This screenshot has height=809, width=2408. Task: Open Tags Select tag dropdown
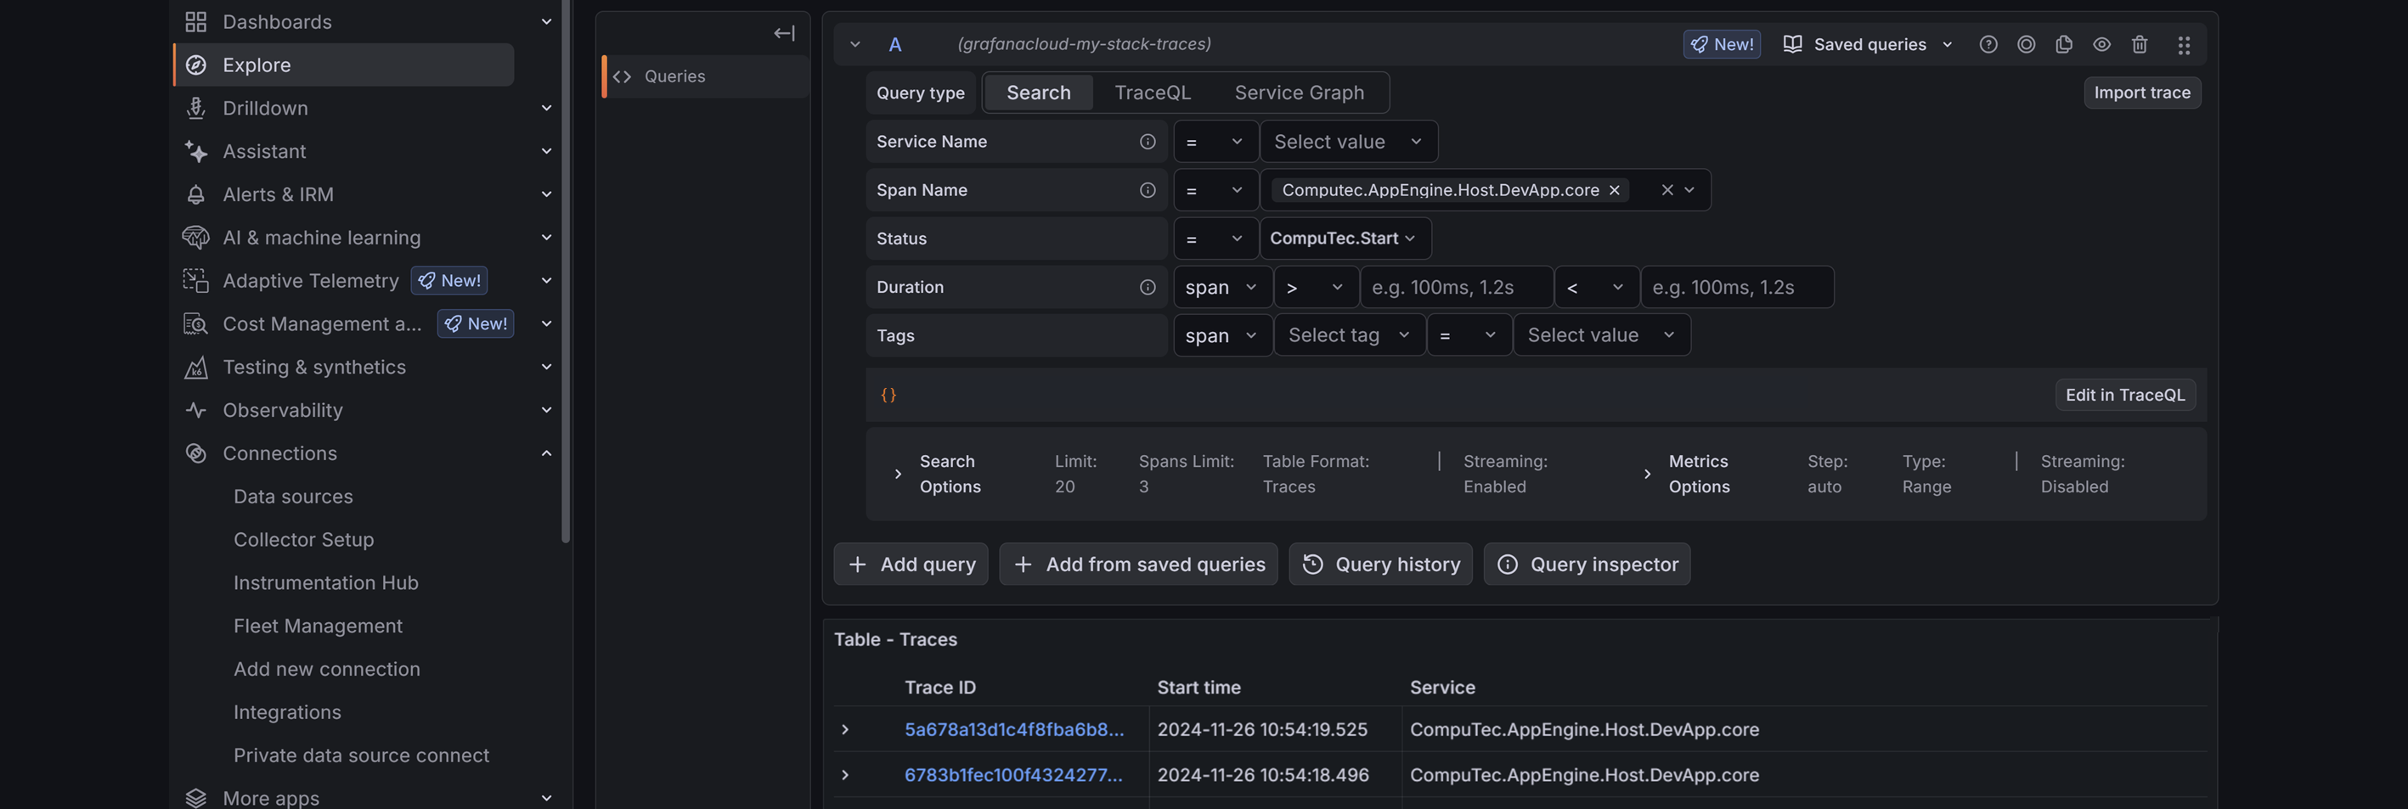coord(1350,334)
